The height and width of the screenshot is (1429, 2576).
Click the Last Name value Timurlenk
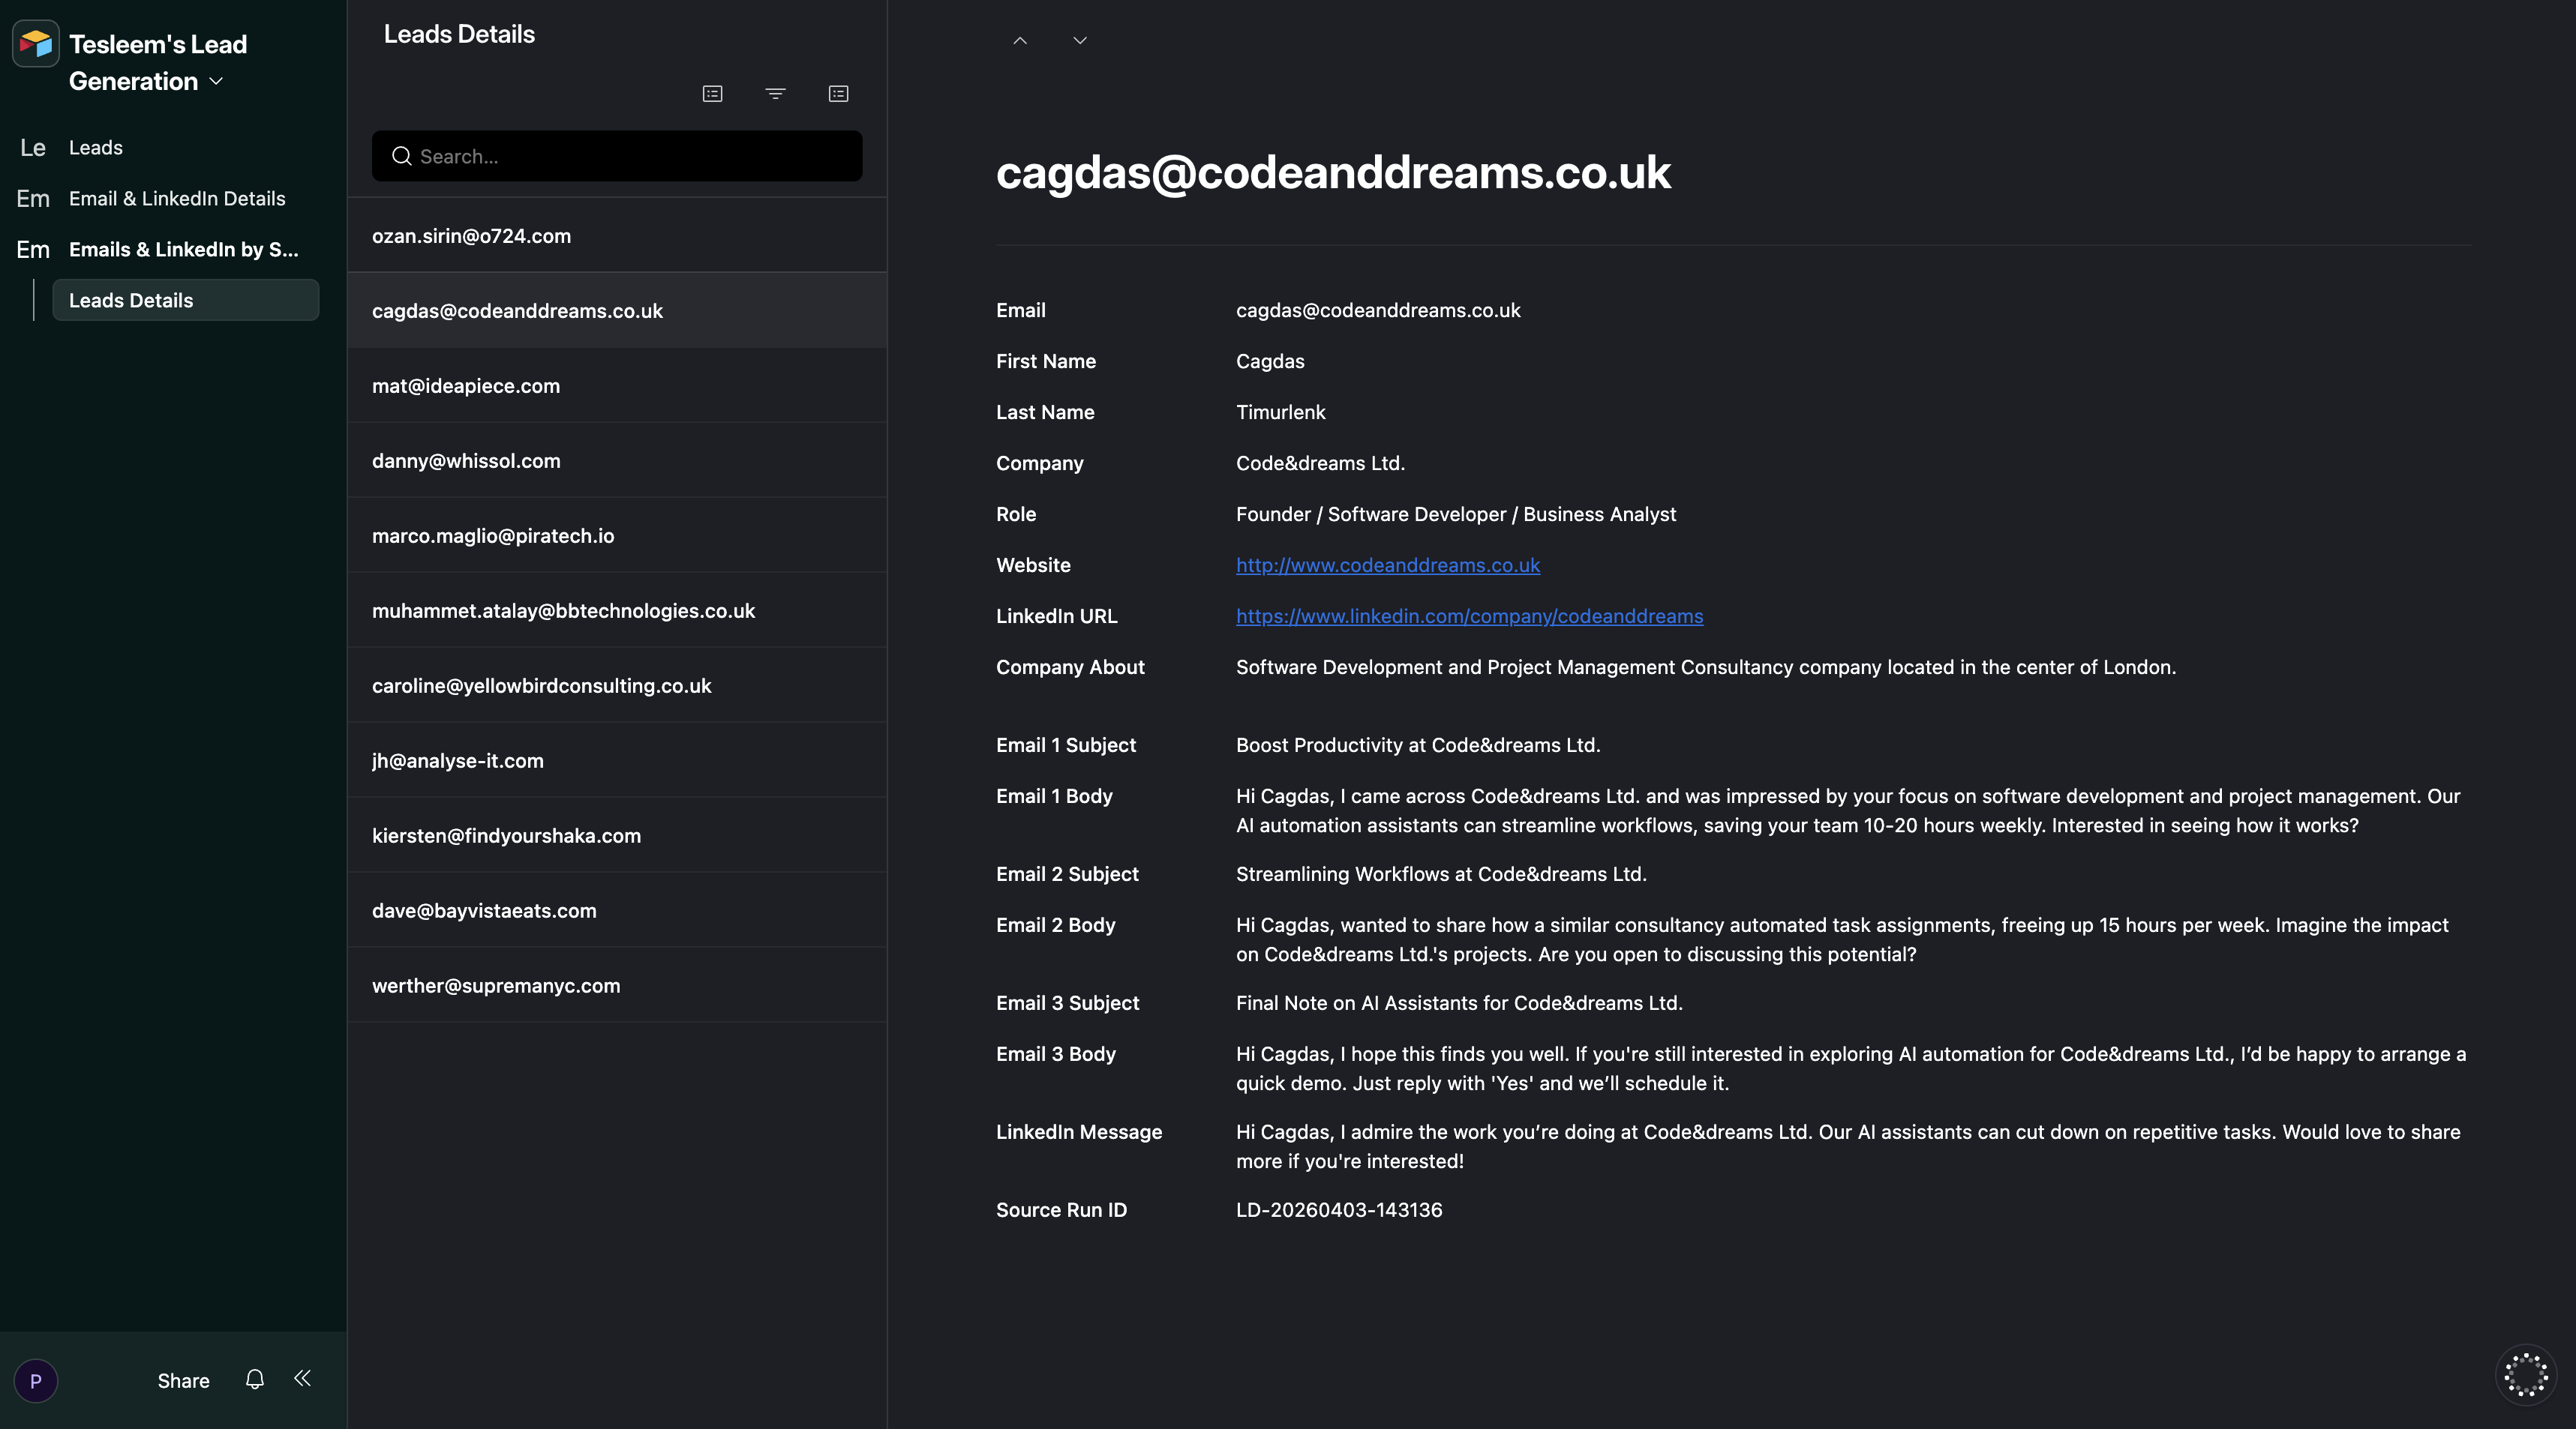point(1281,412)
